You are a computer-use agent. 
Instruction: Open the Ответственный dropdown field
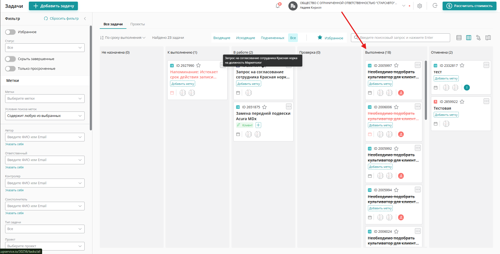point(45,160)
